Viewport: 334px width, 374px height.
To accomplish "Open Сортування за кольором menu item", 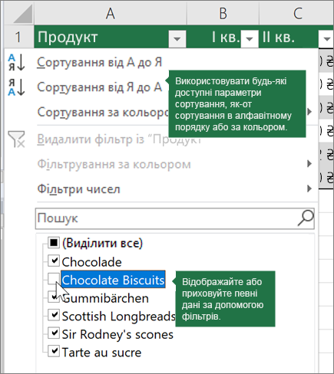I will pyautogui.click(x=103, y=112).
